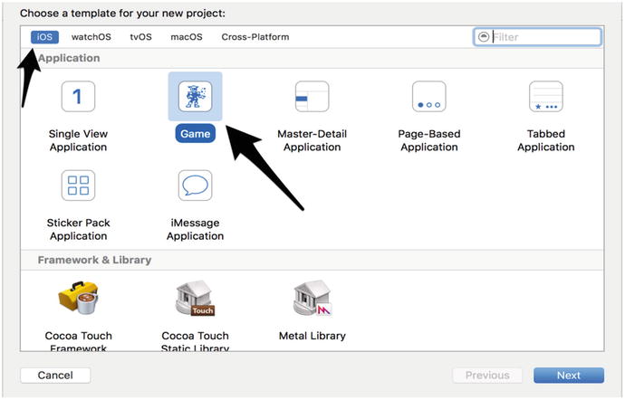Click the 'Master-Detail Application' label text

tap(312, 140)
